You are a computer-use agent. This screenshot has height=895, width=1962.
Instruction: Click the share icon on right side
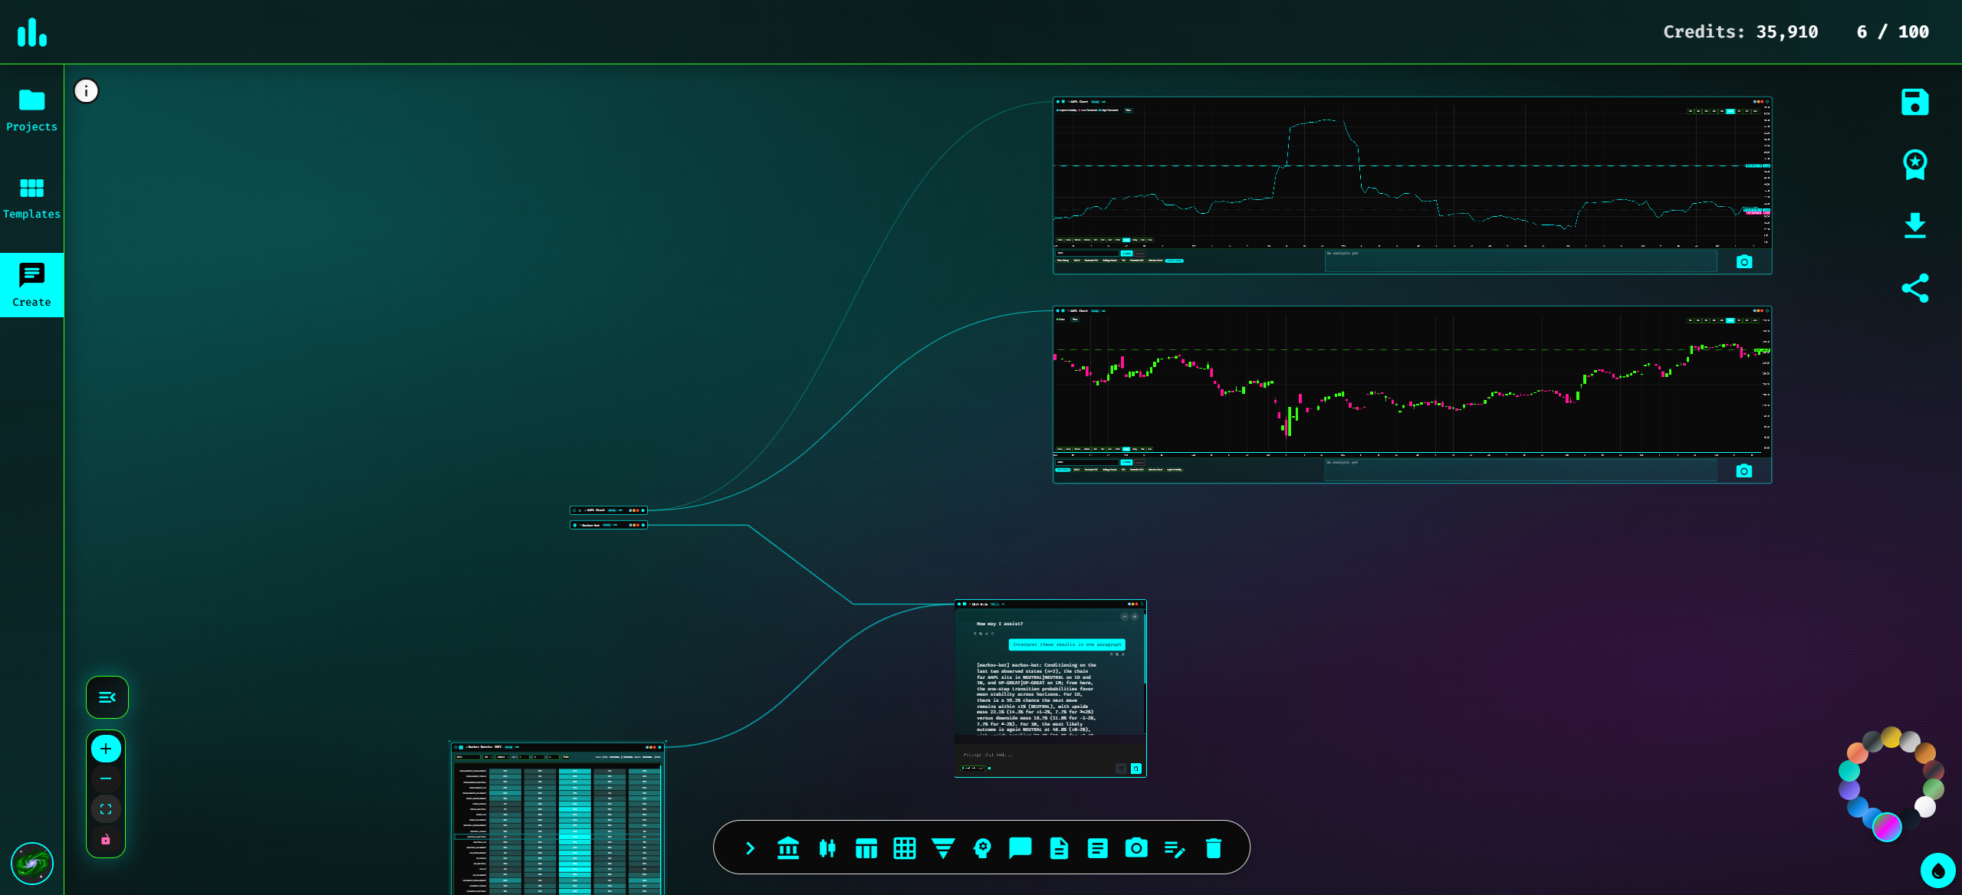(x=1914, y=288)
